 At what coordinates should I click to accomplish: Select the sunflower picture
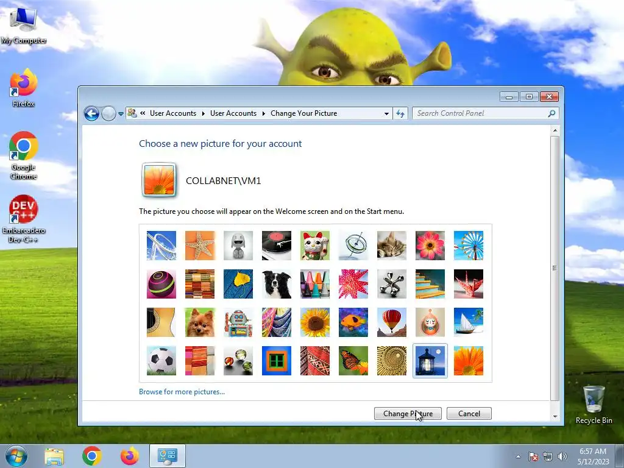(x=315, y=322)
